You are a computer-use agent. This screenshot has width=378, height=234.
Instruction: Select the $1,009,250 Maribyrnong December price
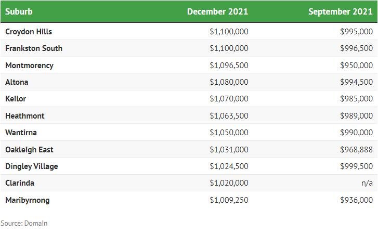coord(229,200)
